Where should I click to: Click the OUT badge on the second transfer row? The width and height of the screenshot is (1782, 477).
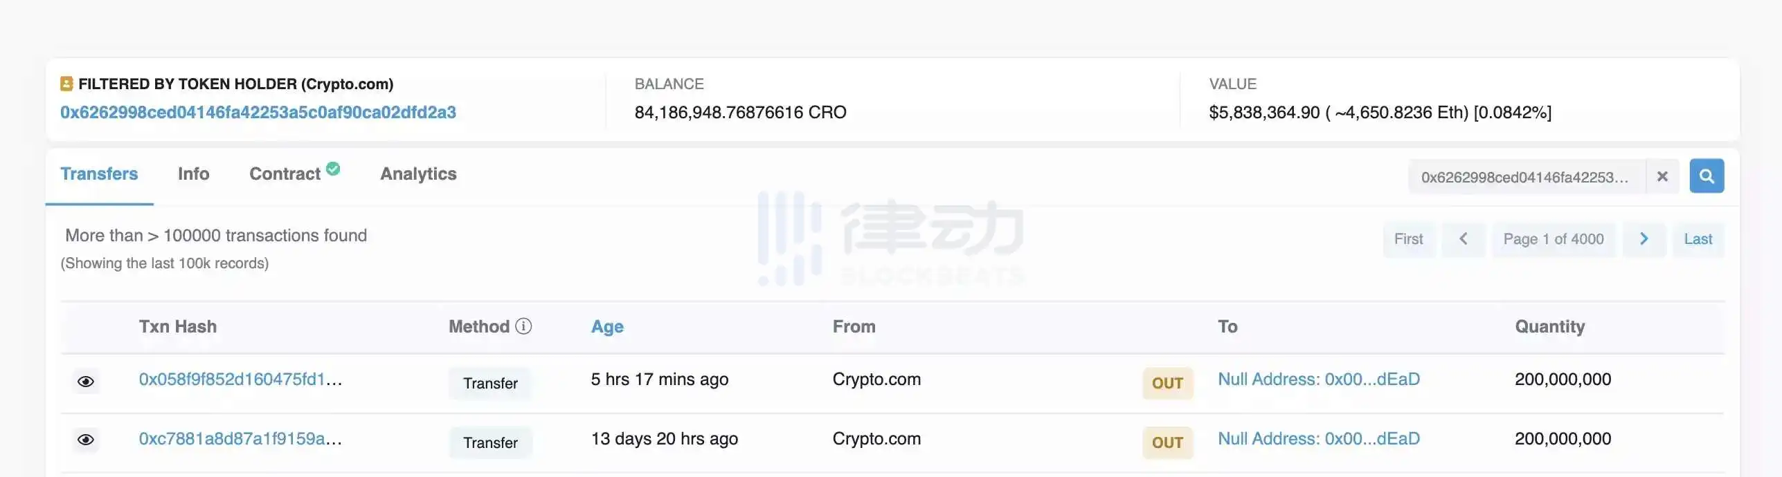tap(1167, 442)
